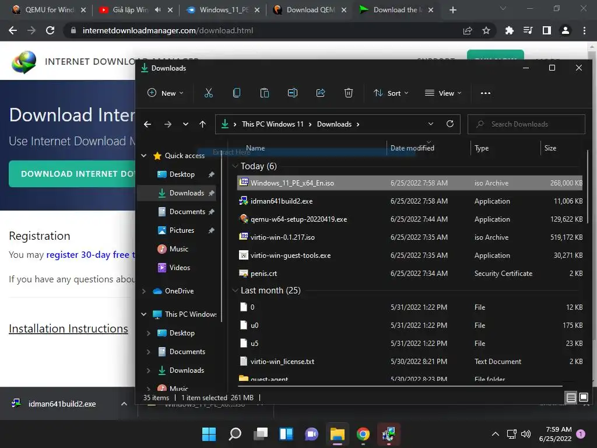The image size is (597, 448).
Task: Click Installation Instructions link
Action: tap(69, 328)
